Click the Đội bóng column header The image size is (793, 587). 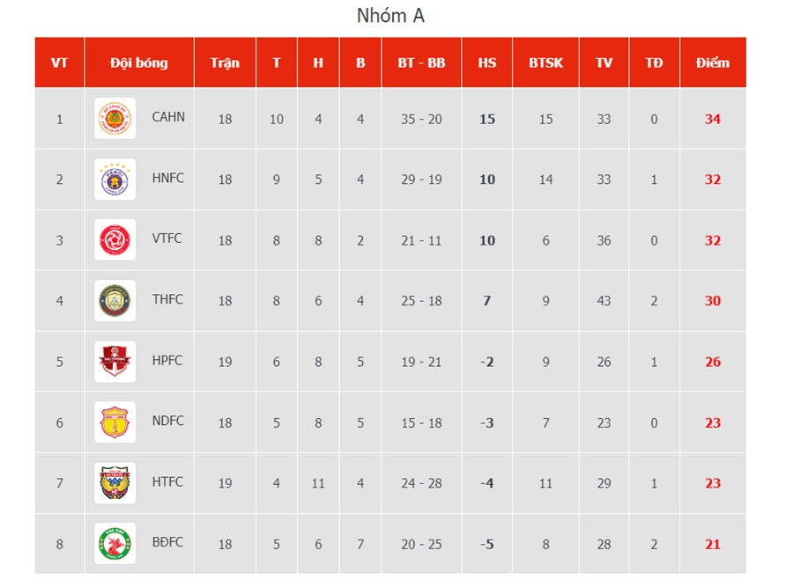139,62
